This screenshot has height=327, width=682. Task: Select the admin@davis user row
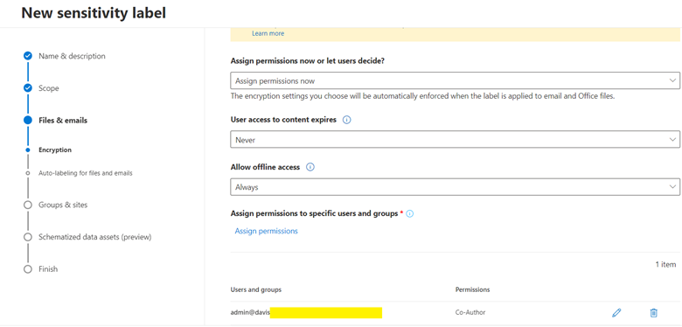tap(455, 313)
